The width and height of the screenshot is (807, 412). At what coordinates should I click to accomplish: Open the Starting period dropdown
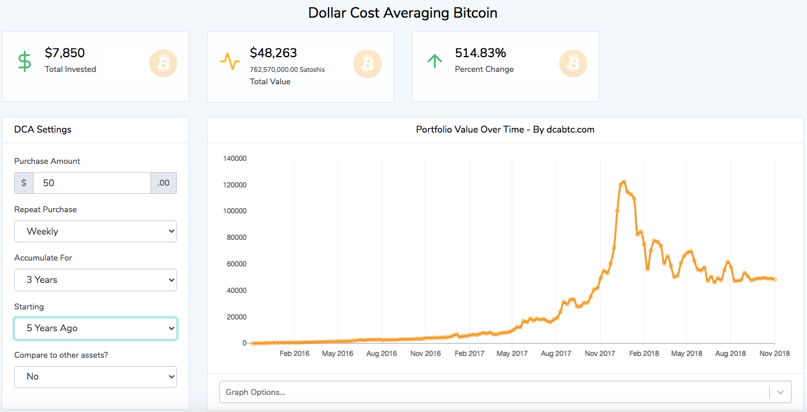[x=96, y=328]
